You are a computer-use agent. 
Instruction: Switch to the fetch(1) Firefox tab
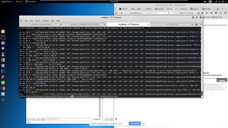click(x=159, y=9)
